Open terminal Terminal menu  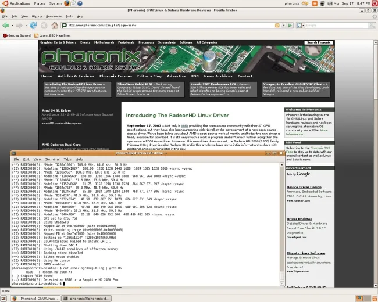tap(52, 159)
